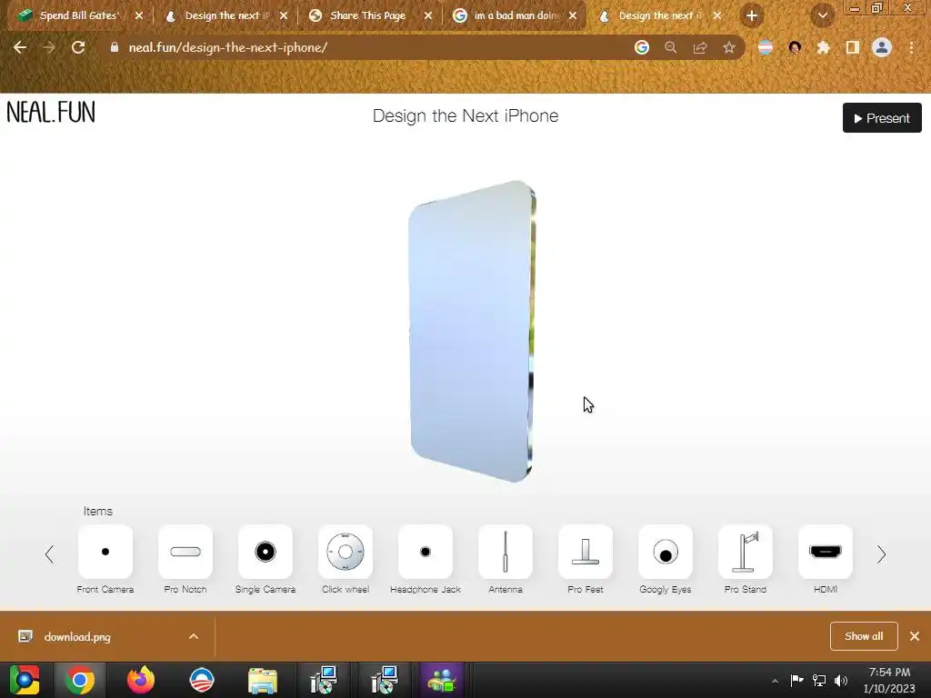Add the HDMI port item

[826, 552]
